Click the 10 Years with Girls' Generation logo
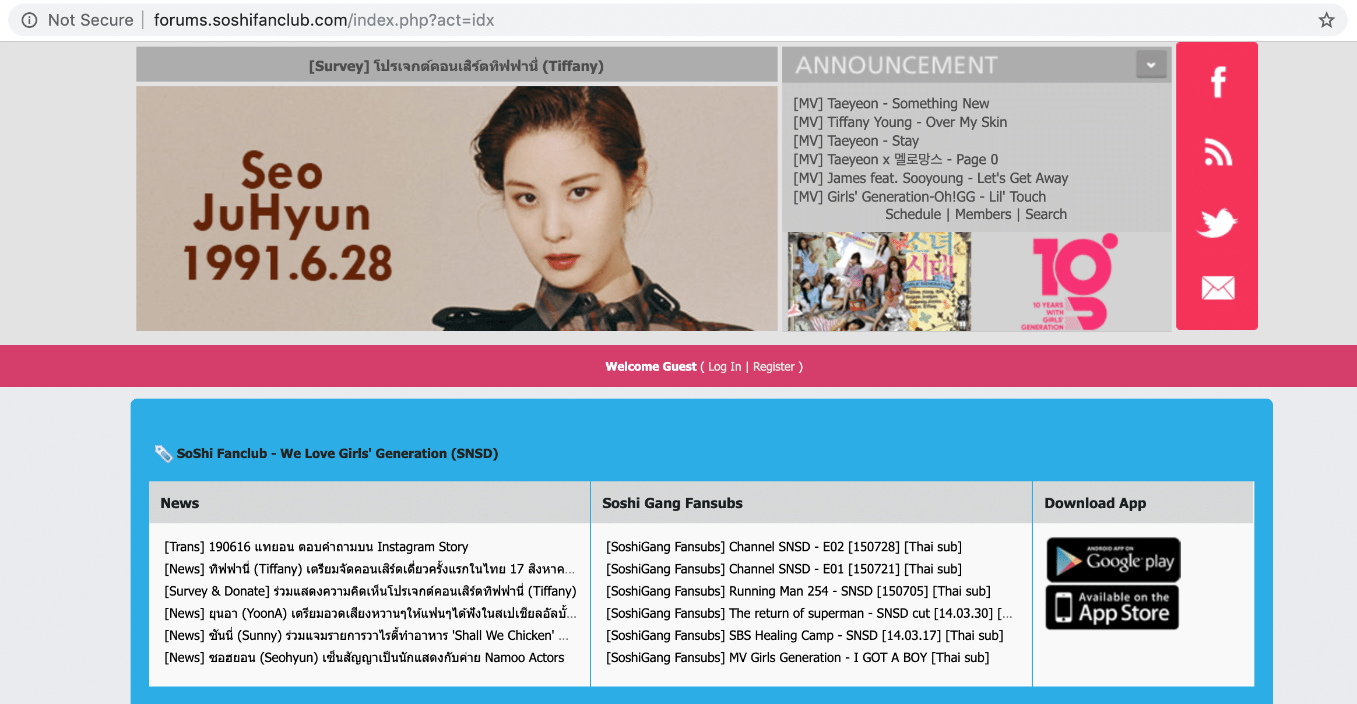 tap(1069, 281)
